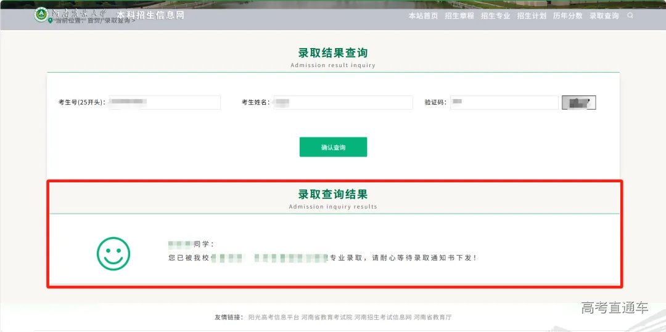Viewport: 666px width, 332px height.
Task: Open the 河南招生考试信息网 link
Action: pos(383,317)
